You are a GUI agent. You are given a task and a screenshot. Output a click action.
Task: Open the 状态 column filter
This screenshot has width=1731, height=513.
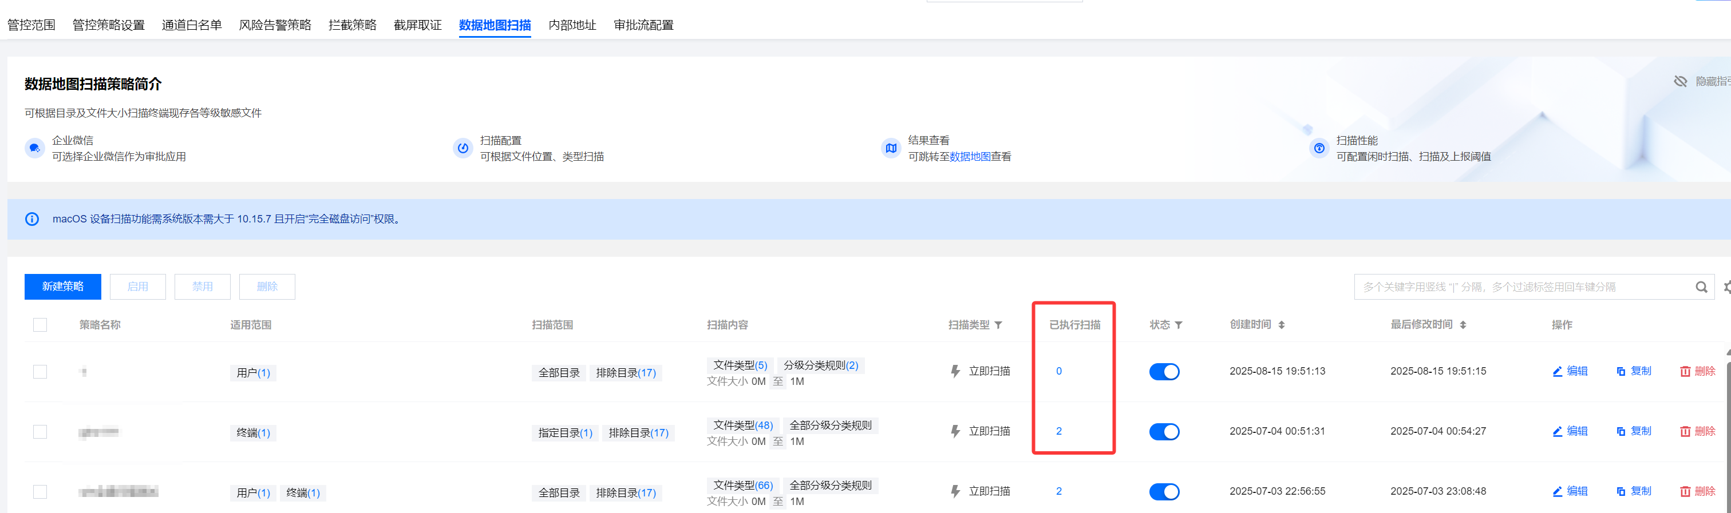(1179, 325)
